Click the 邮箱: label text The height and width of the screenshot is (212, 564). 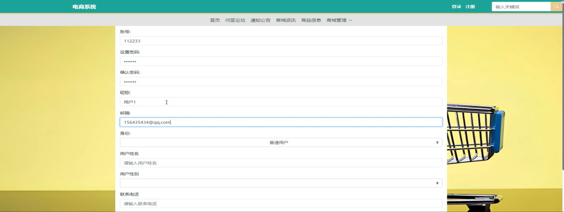(x=125, y=113)
